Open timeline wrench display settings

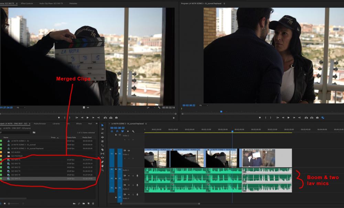(x=133, y=131)
